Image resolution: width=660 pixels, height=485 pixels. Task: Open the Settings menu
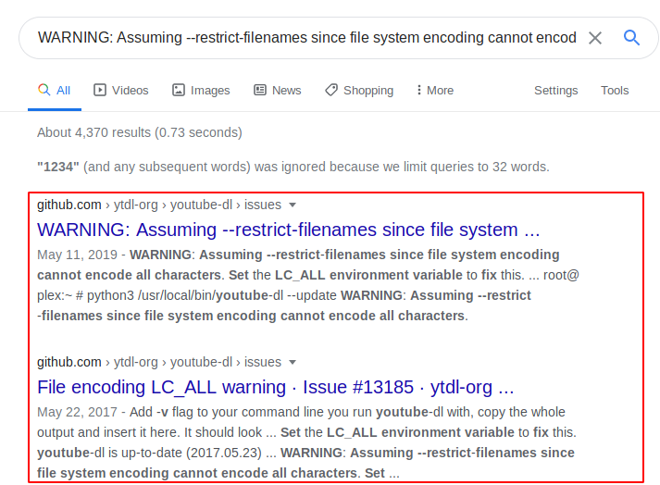click(555, 90)
